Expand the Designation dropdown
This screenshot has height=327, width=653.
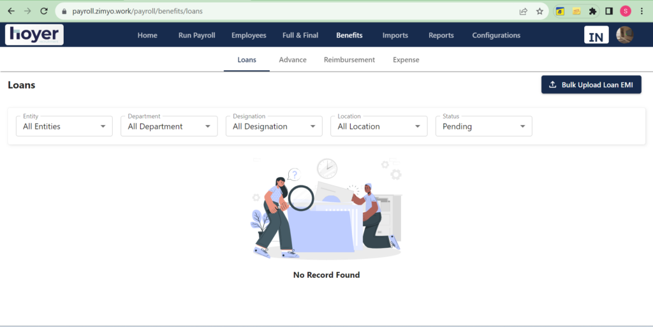coord(274,126)
